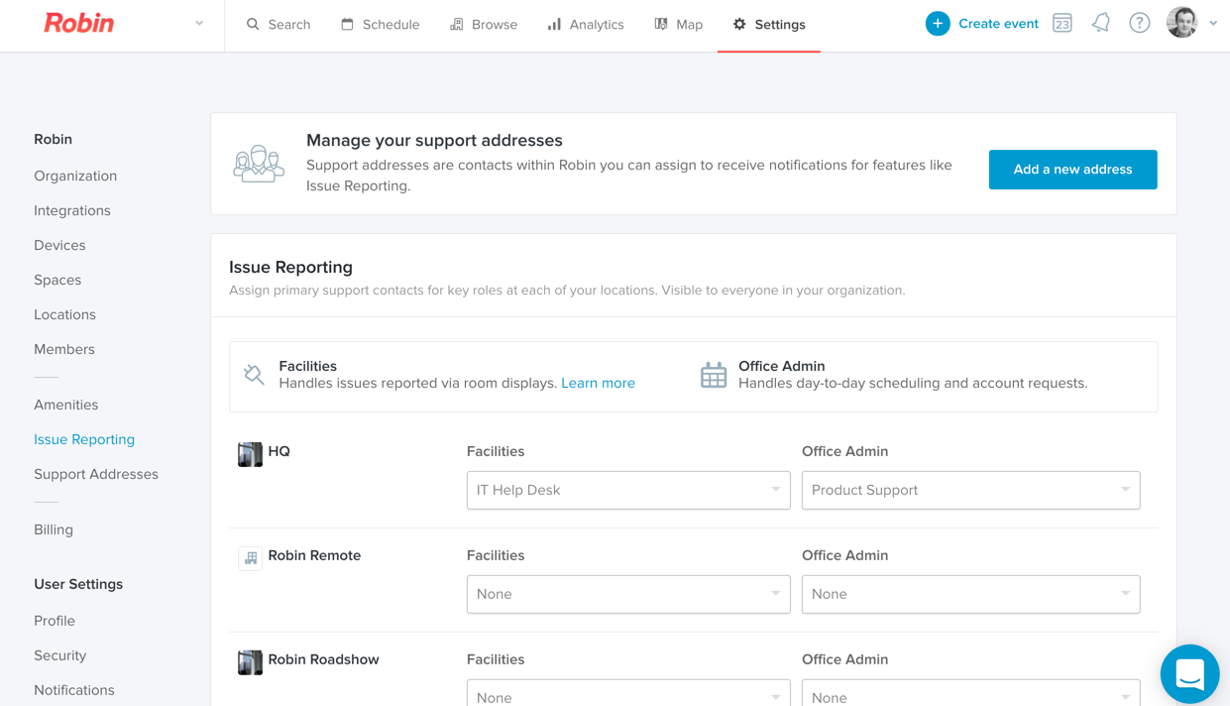Open Integrations in the sidebar
Screen dimensions: 1230x706
[72, 210]
